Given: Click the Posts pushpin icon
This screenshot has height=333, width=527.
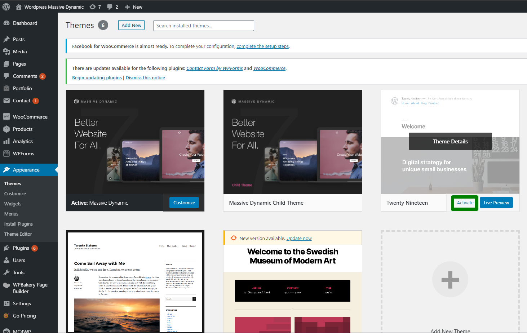Looking at the screenshot, I should [6, 39].
